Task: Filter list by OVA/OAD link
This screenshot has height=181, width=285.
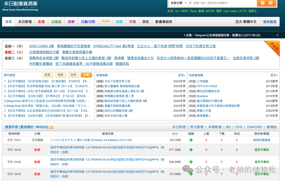Action: pos(254,127)
